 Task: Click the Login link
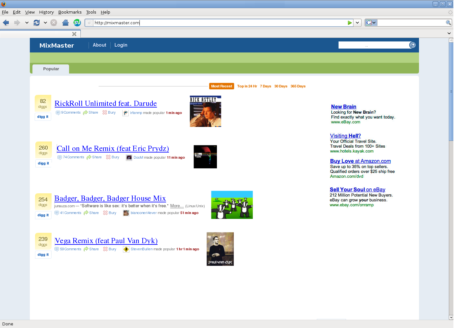coord(121,45)
